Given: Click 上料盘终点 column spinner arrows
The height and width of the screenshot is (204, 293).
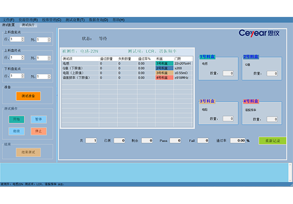Looking at the screenshot, I should [49, 58].
